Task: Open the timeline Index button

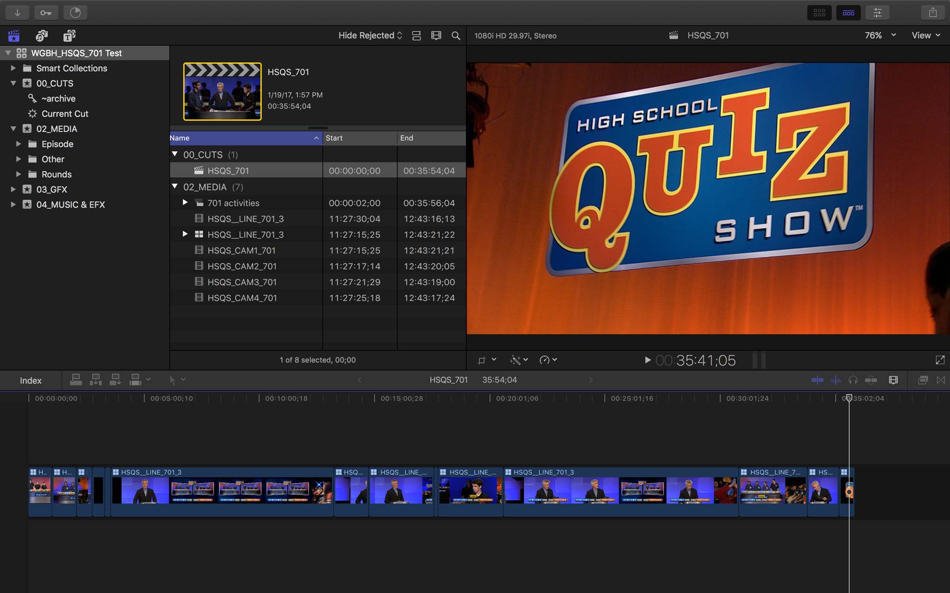Action: 31,381
